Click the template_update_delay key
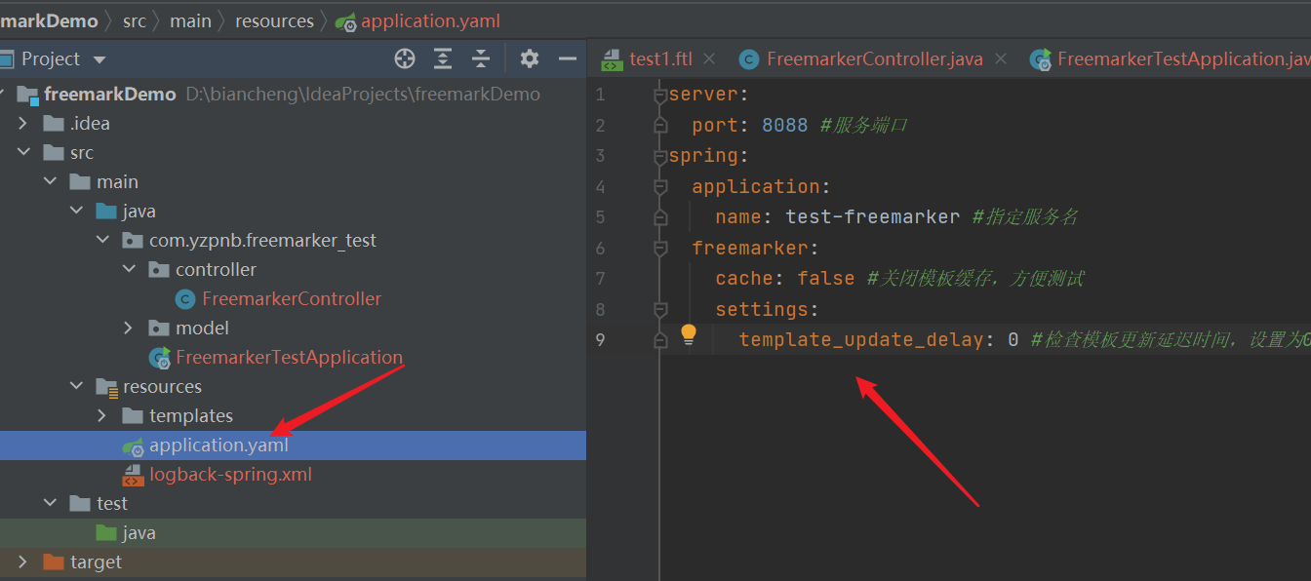This screenshot has height=581, width=1311. (861, 340)
